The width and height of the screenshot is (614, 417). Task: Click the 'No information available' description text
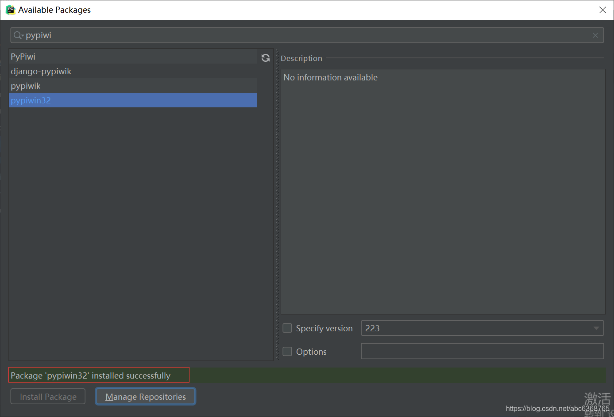pyautogui.click(x=330, y=77)
